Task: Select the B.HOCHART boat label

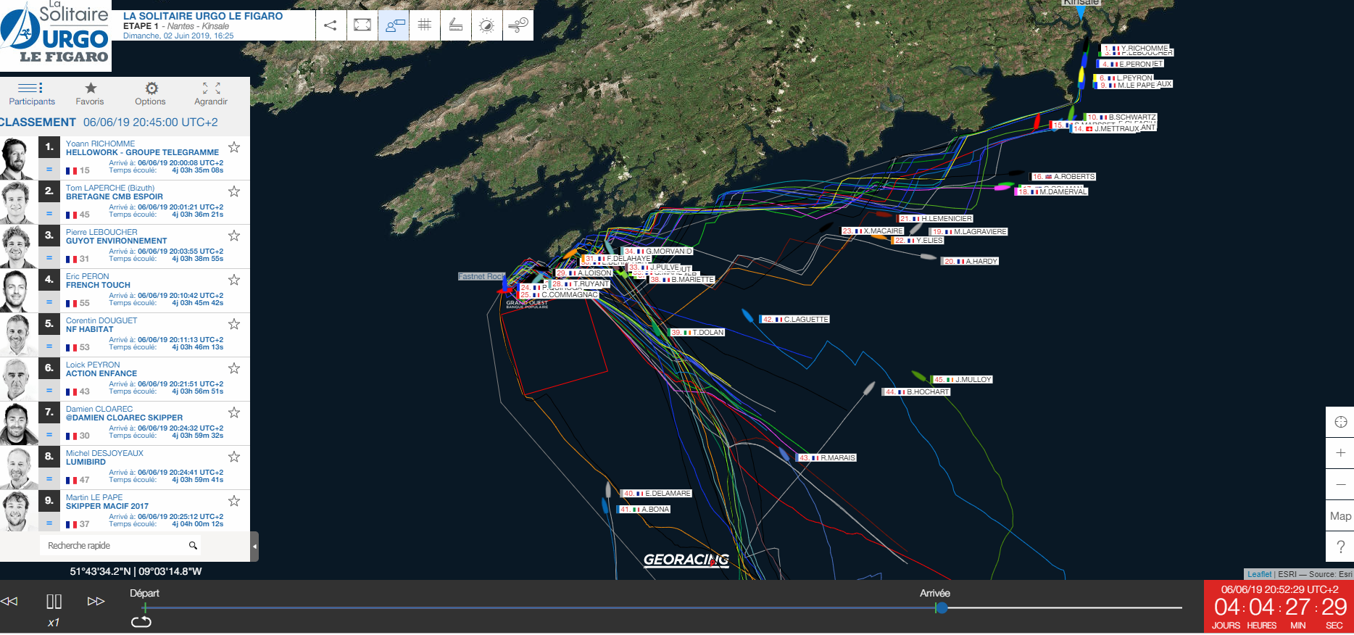Action: pyautogui.click(x=916, y=391)
